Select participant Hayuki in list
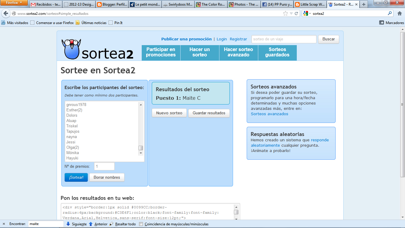This screenshot has height=228, width=405. point(72,158)
